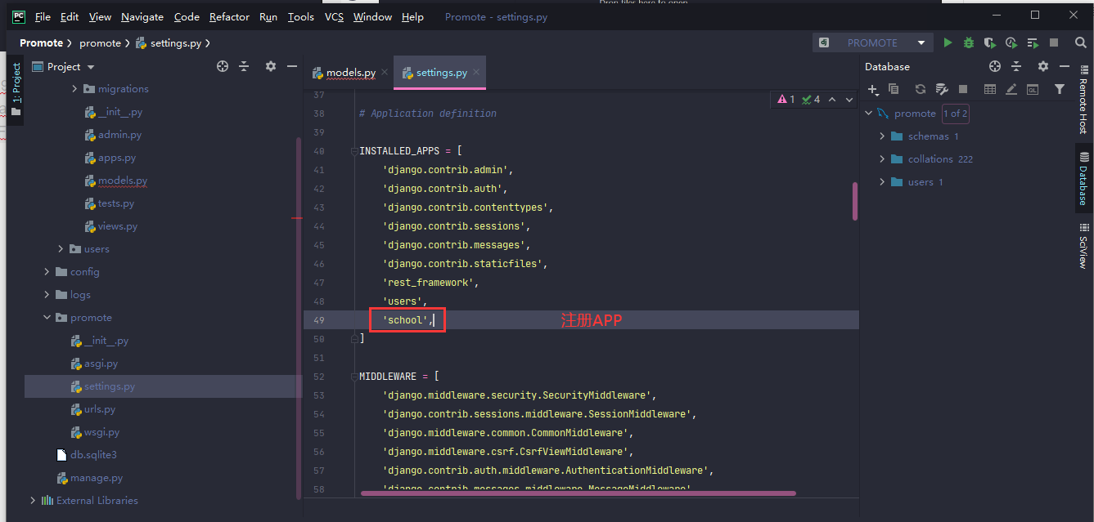Click the stop square in Database toolbar
This screenshot has width=1094, height=522.
pyautogui.click(x=963, y=89)
